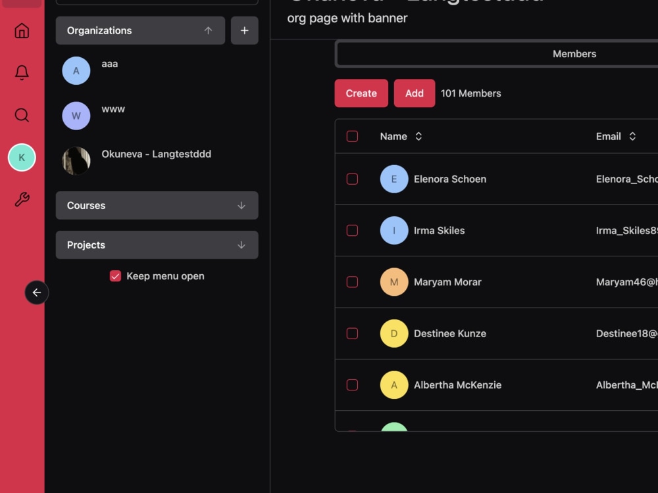Click the name Albertha McKenzie

(457, 385)
